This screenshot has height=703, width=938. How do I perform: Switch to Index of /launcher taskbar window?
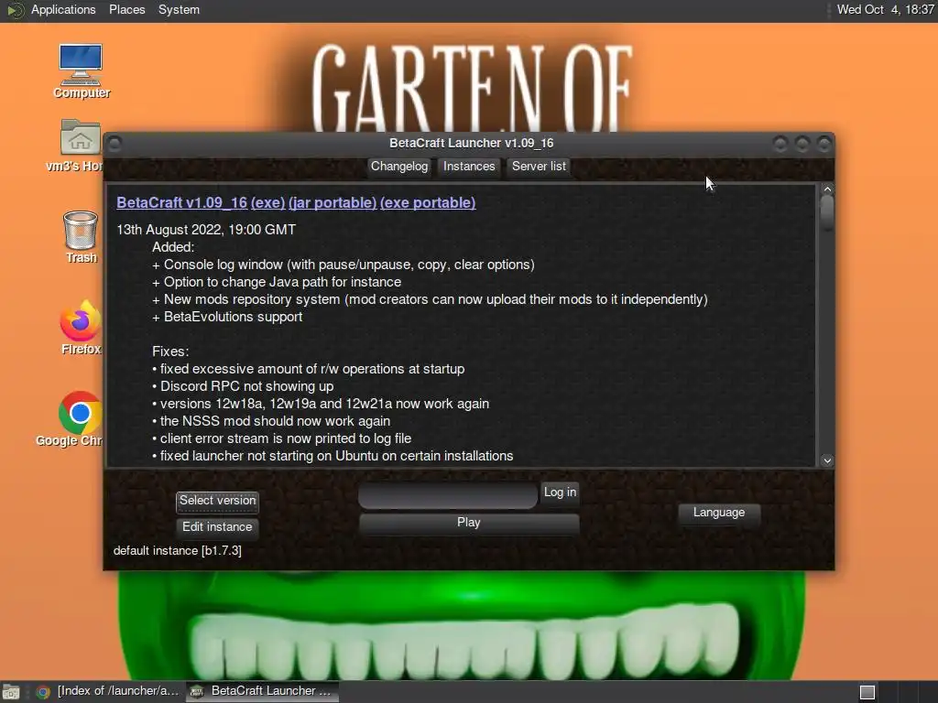click(108, 692)
